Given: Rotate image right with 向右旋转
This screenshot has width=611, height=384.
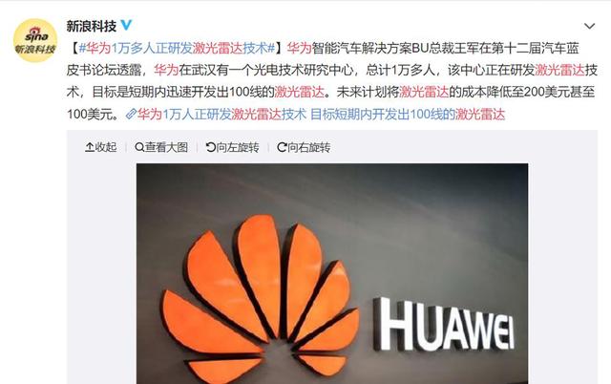Looking at the screenshot, I should (304, 147).
